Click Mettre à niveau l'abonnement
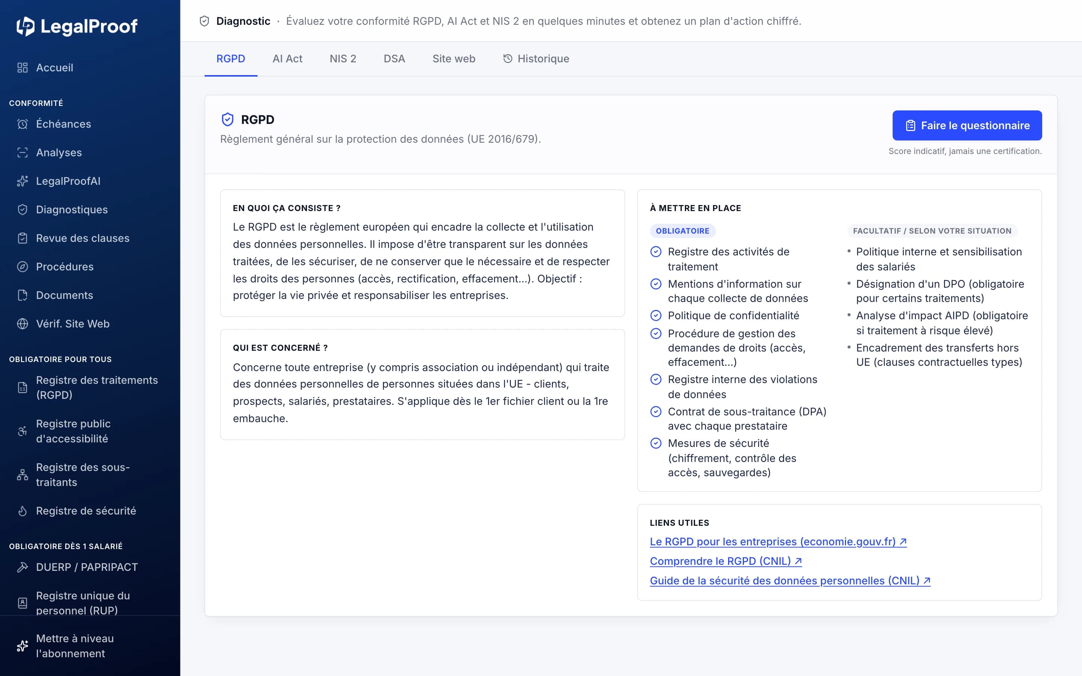Screen dimensions: 1082x676 tap(89, 646)
